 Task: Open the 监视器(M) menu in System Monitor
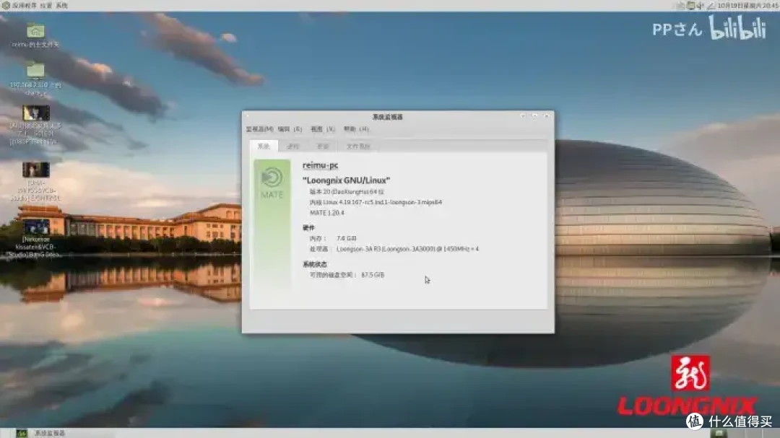tap(259, 128)
